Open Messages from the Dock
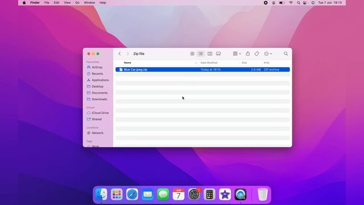This screenshot has width=364, height=205. click(x=163, y=194)
